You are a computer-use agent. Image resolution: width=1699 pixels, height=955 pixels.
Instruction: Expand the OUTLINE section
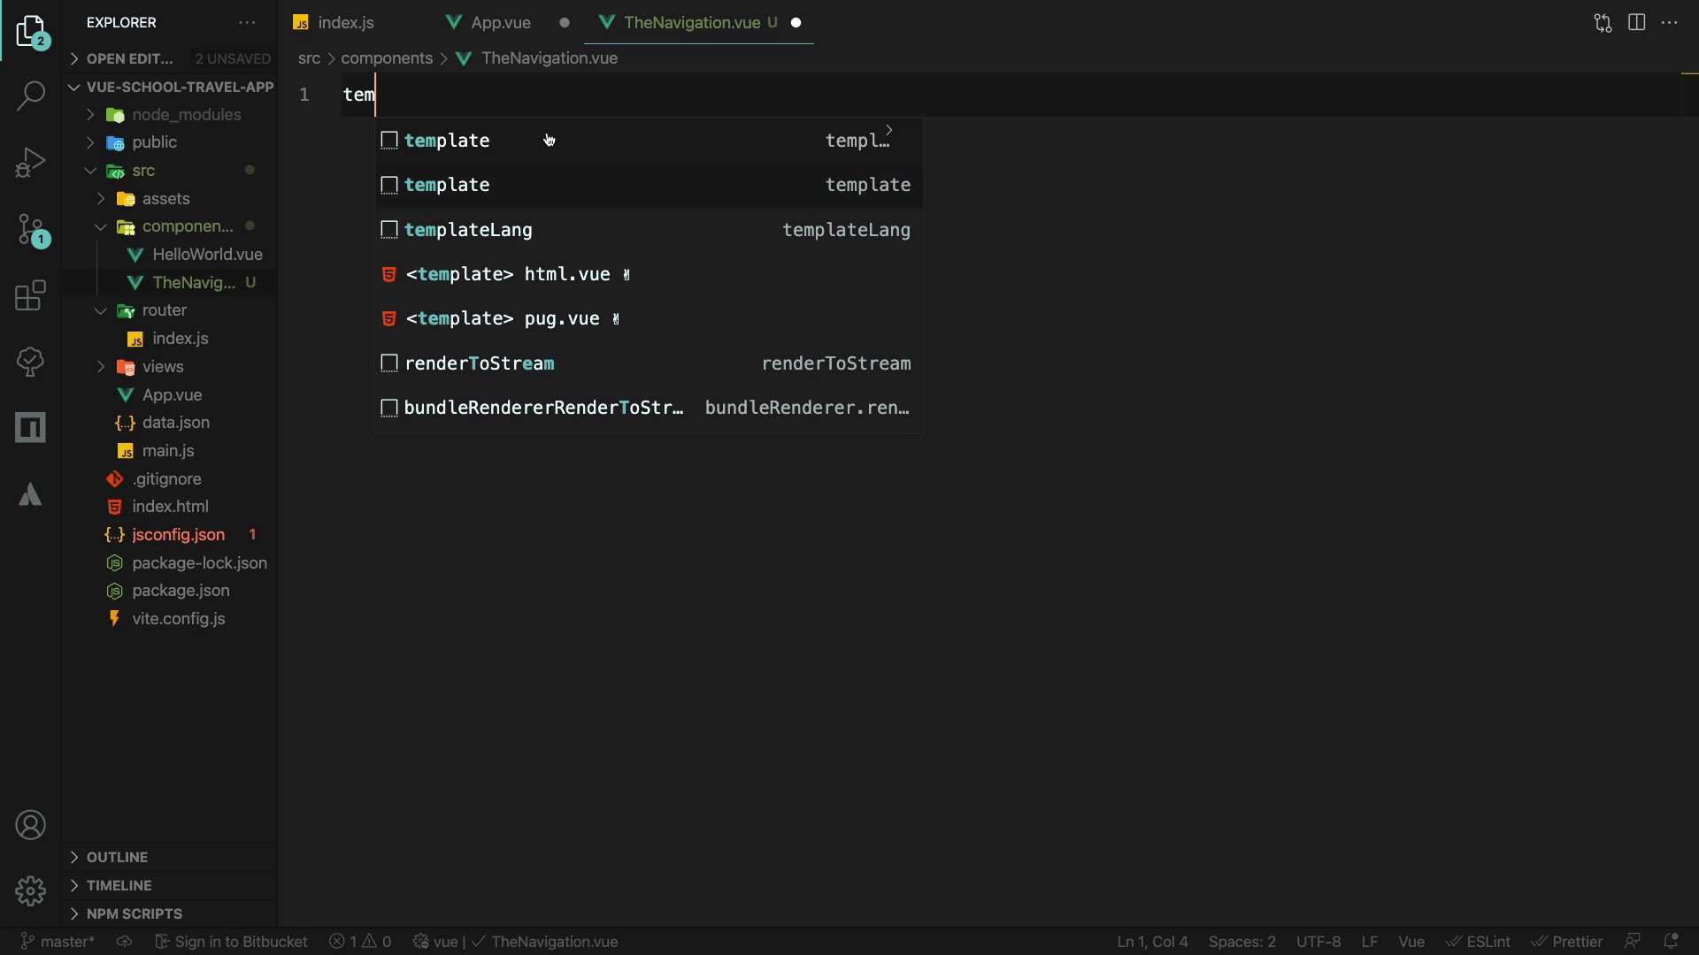click(117, 857)
